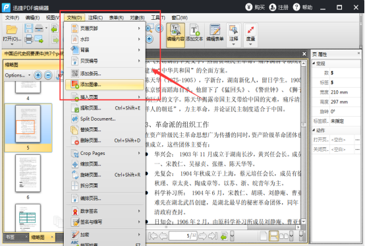Open the 表单(R) menu

(x=116, y=18)
